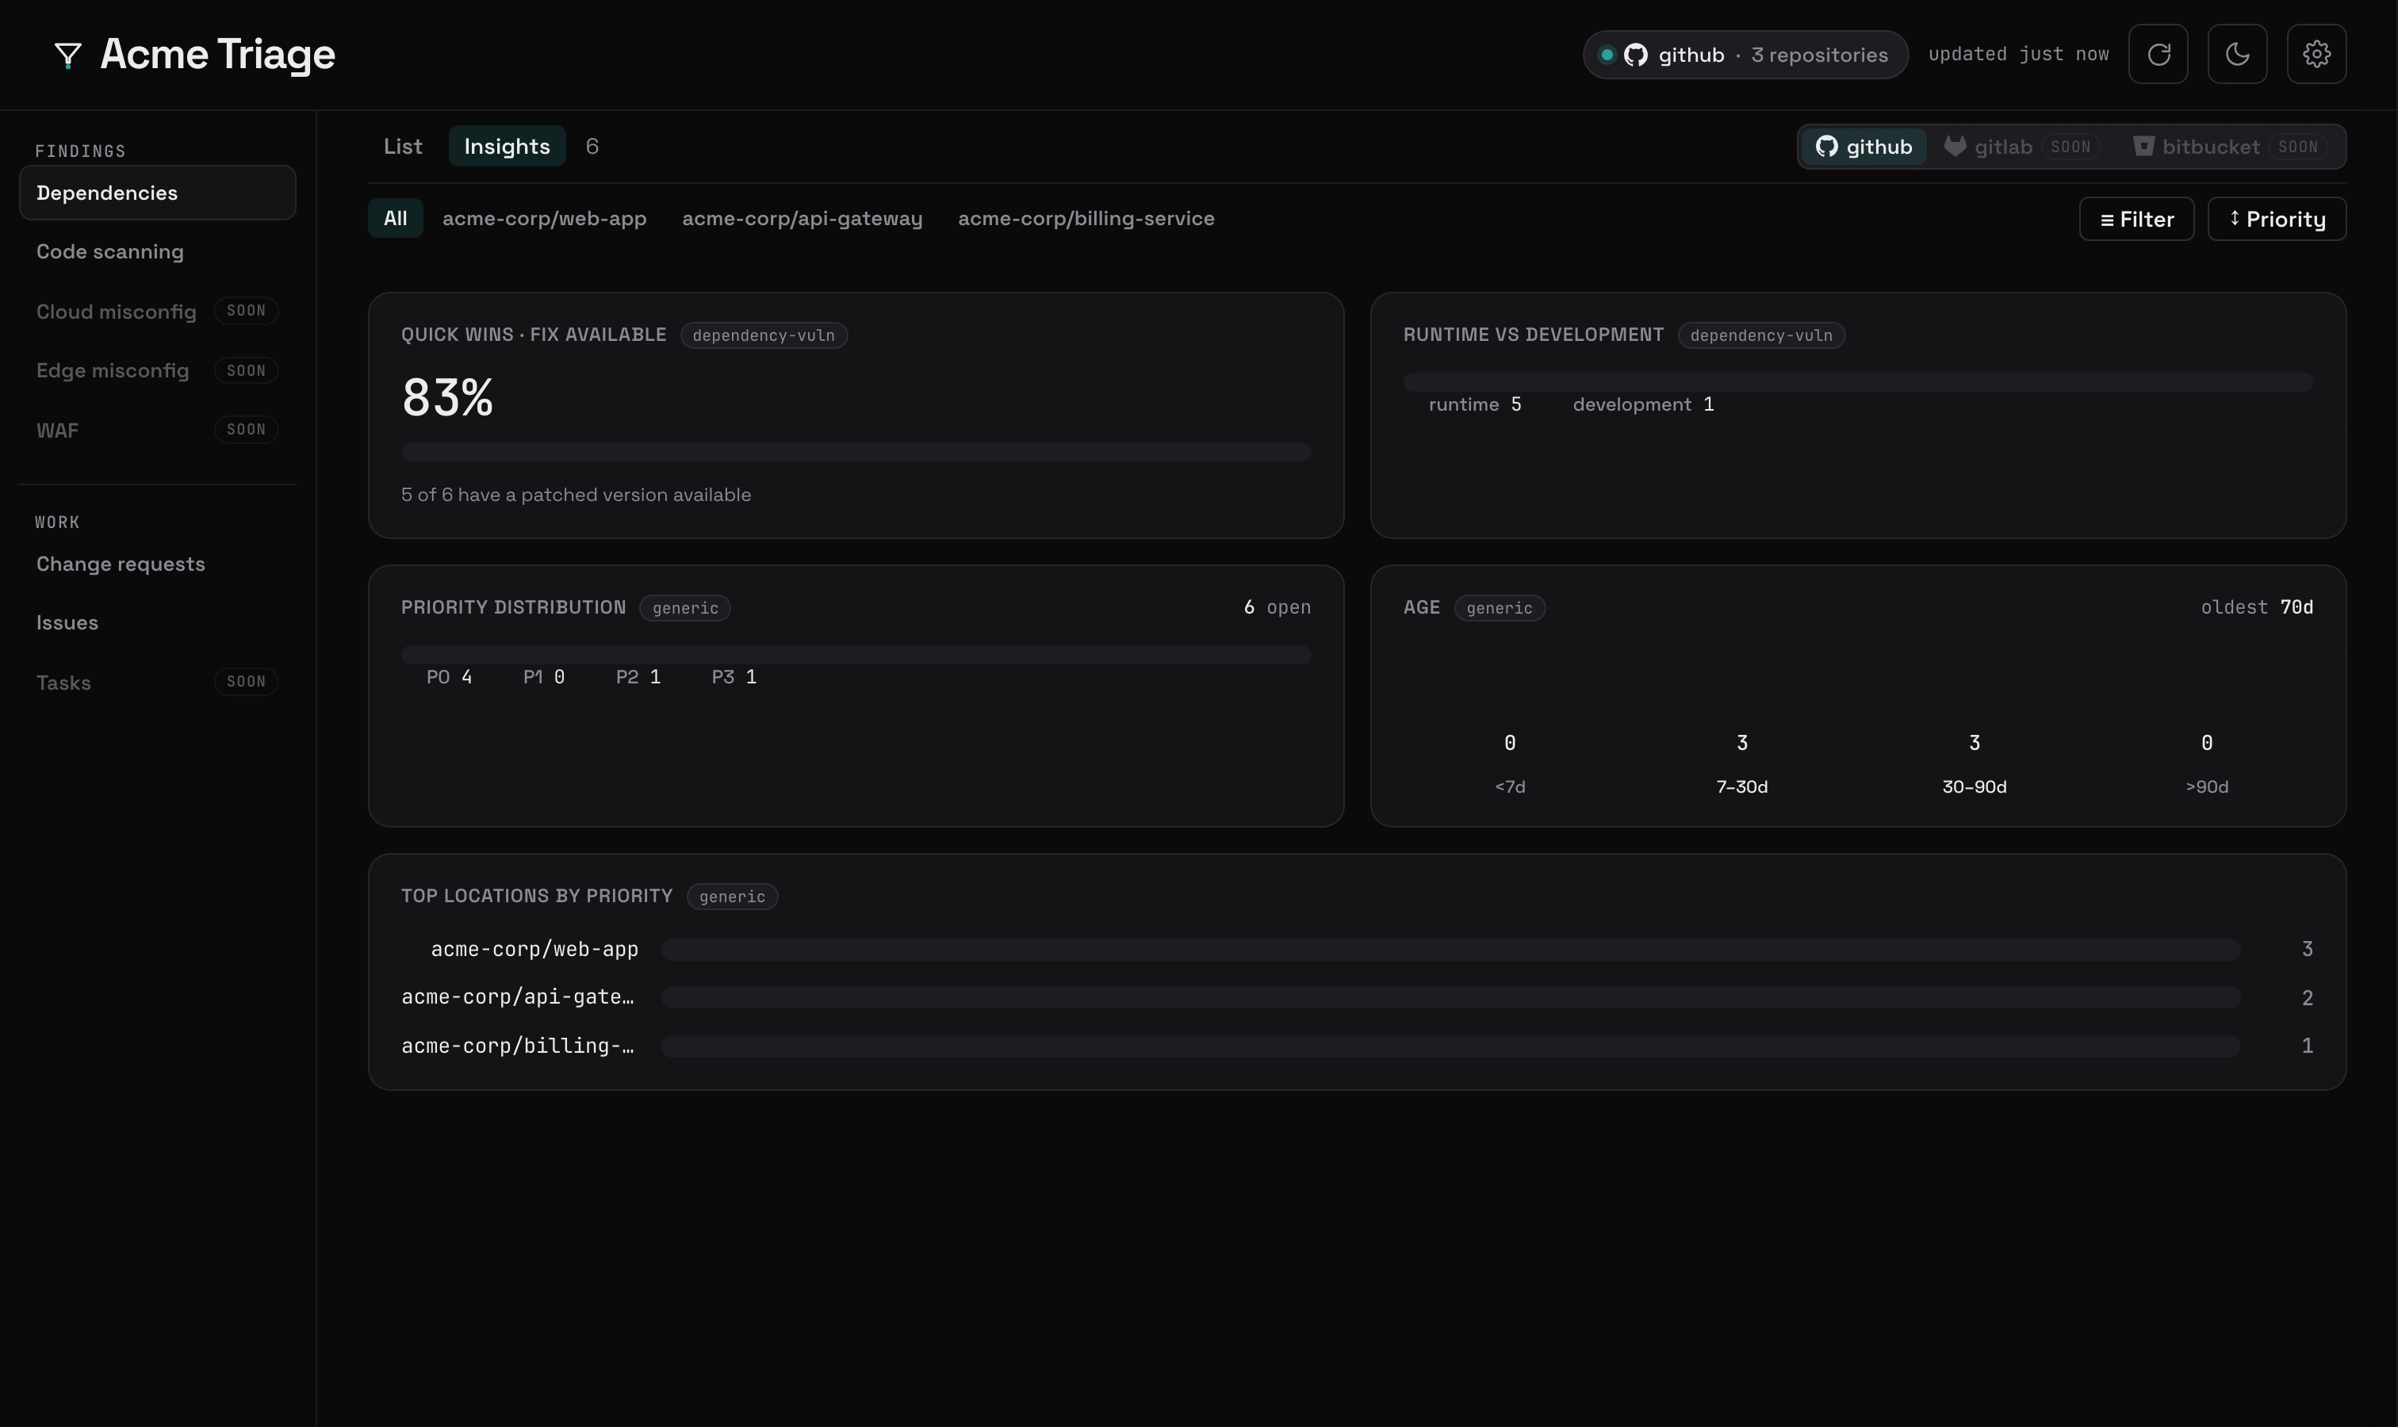Click the Quick Wins progress bar

(856, 452)
